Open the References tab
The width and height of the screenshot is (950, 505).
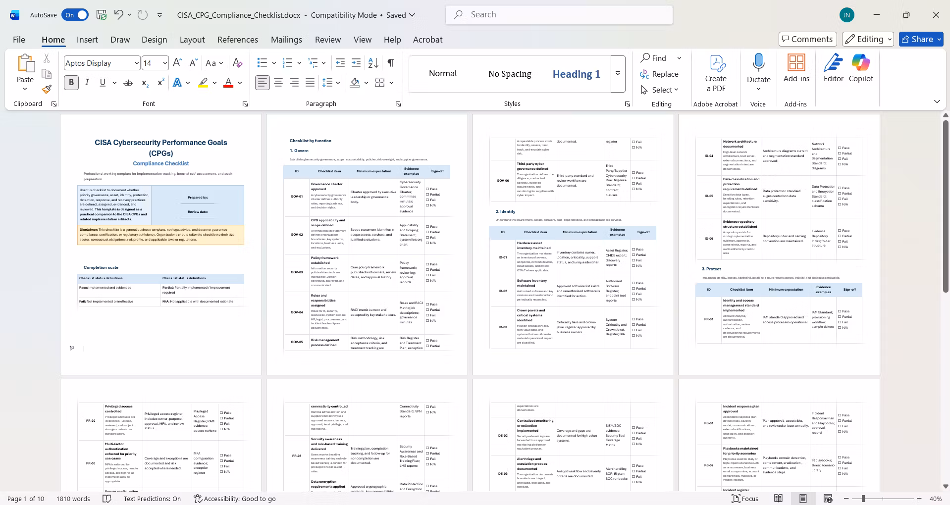coord(238,40)
